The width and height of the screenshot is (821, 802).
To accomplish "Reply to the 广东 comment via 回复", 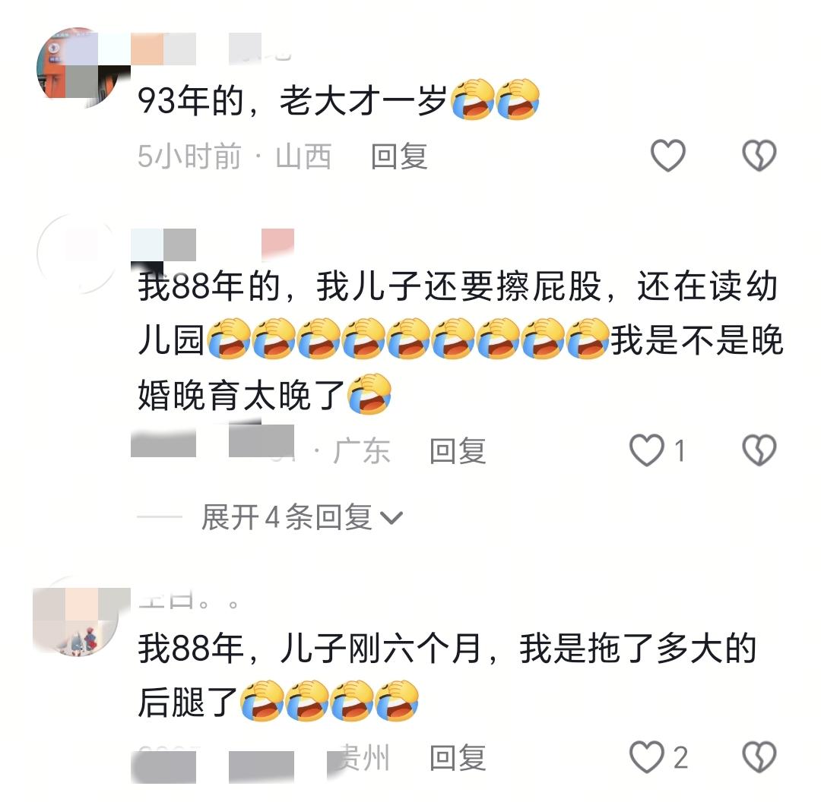I will pos(457,451).
